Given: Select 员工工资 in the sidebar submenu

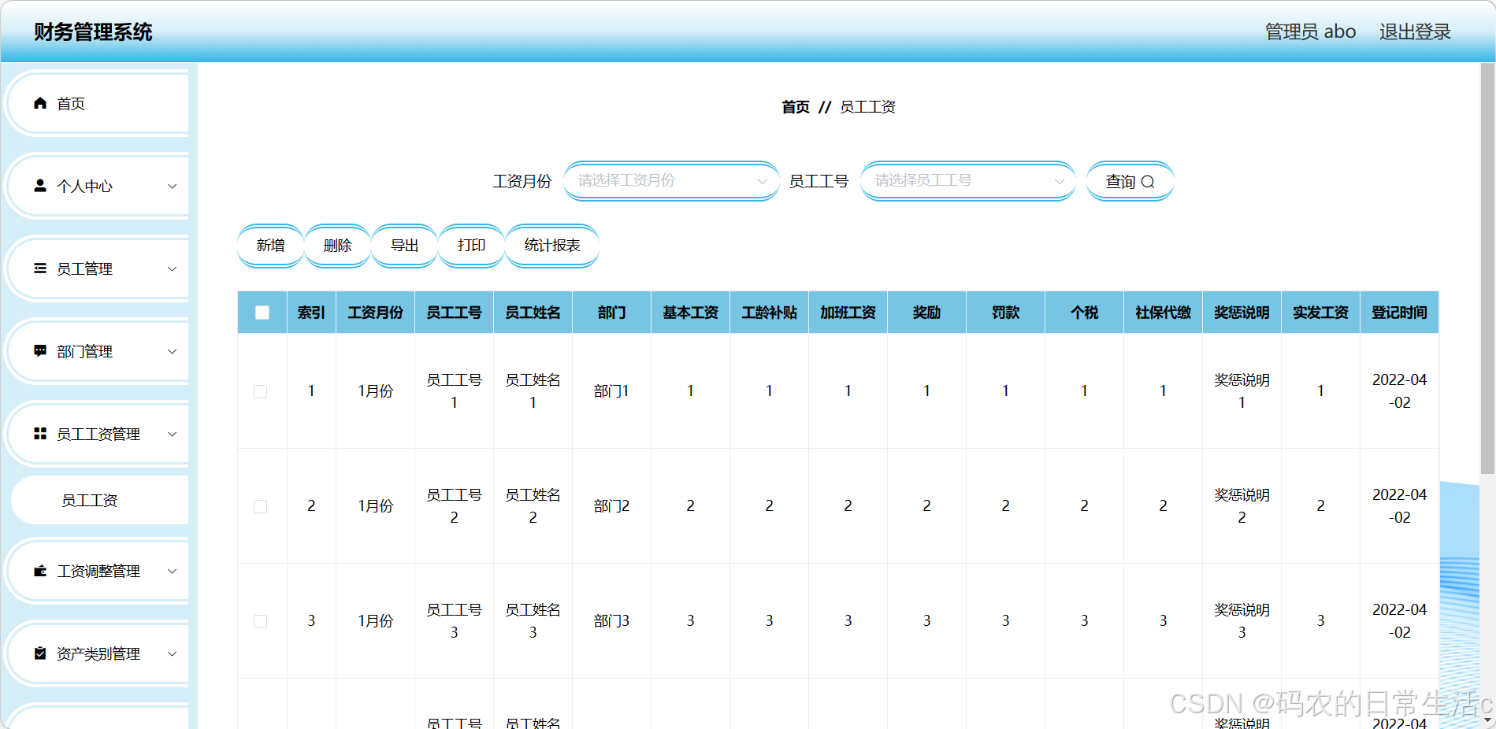Looking at the screenshot, I should [x=88, y=499].
